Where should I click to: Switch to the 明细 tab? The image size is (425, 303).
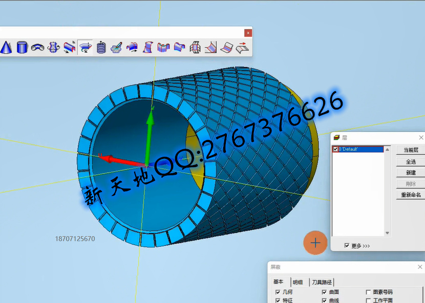(297, 282)
